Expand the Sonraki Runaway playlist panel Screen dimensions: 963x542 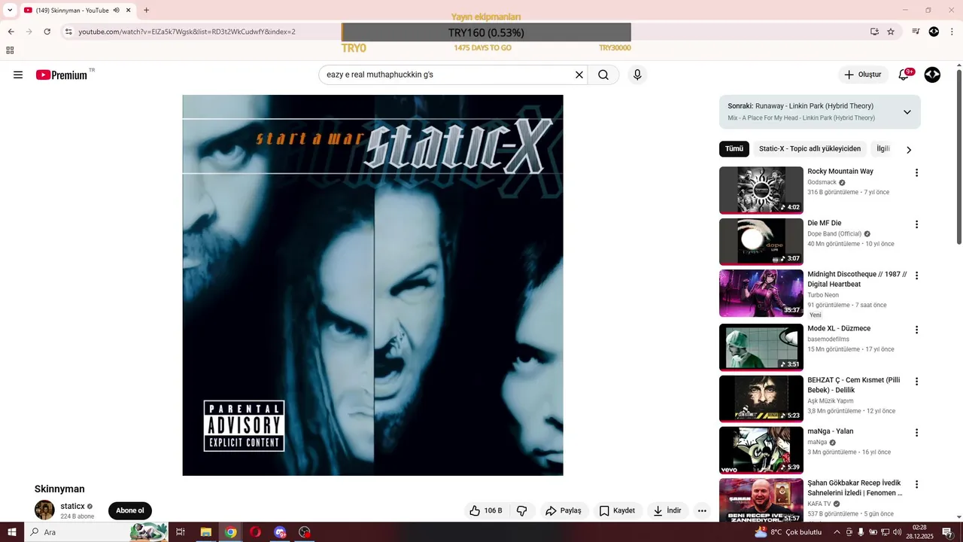point(907,112)
